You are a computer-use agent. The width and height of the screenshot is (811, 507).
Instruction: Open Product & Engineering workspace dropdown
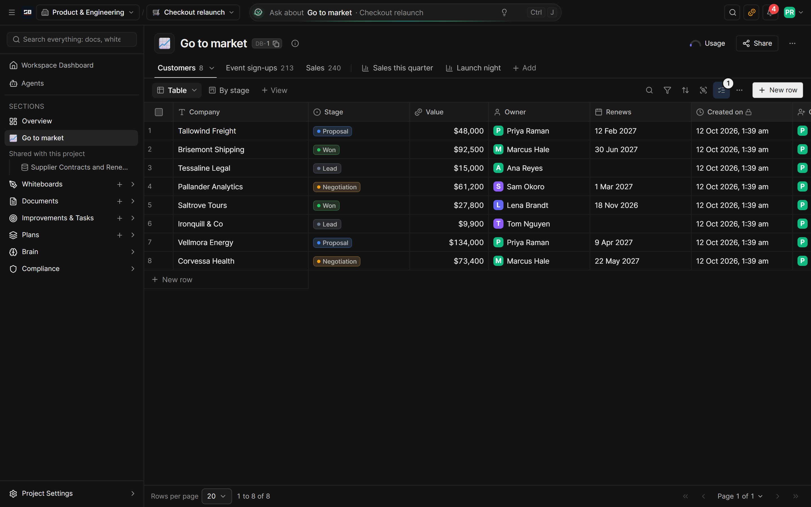click(x=88, y=12)
